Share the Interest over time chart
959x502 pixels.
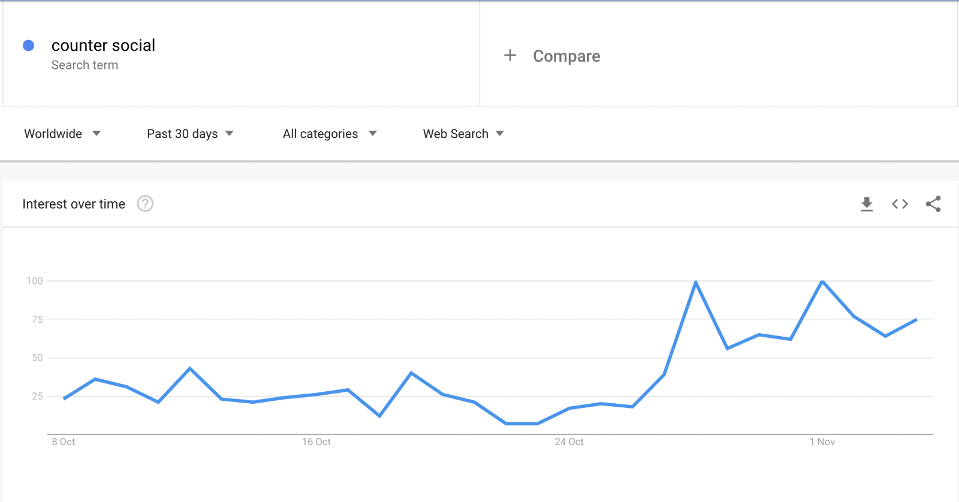pyautogui.click(x=933, y=204)
